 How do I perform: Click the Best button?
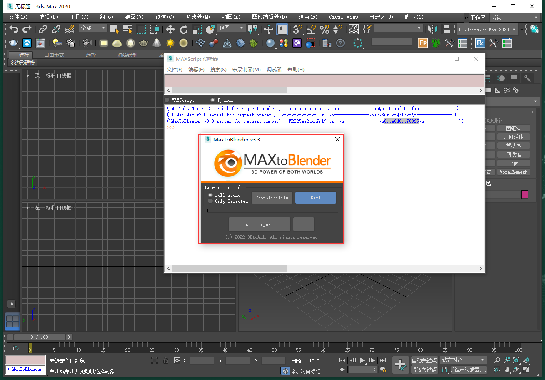(316, 198)
